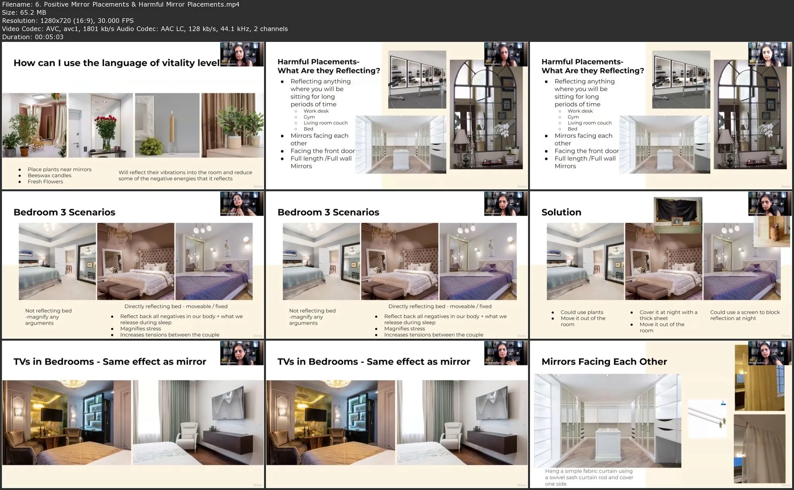
Task: Click the 'Mirrors Facing Each Other' title
Action: click(604, 362)
